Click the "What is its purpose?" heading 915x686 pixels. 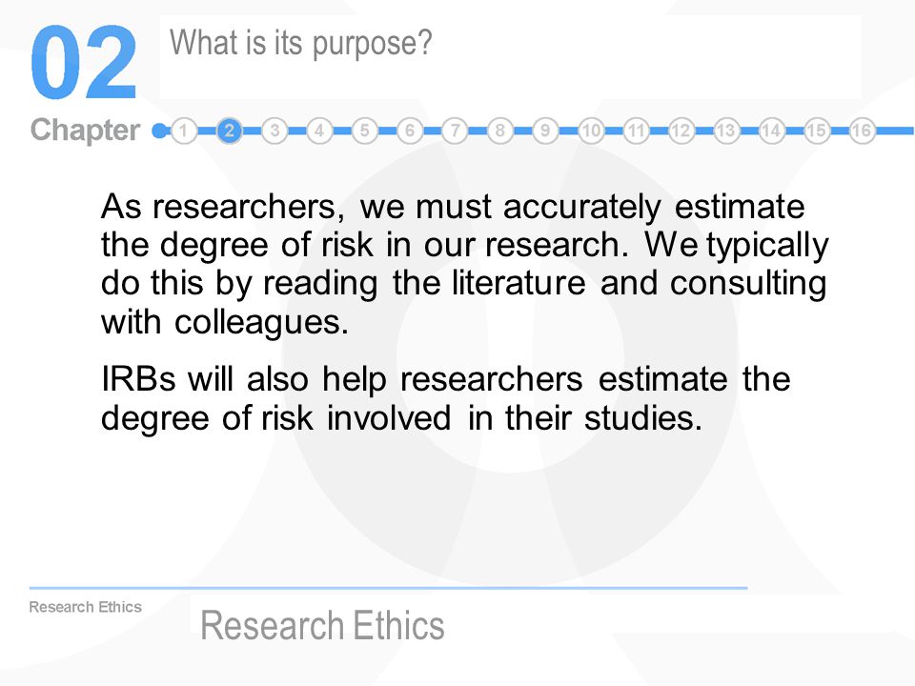pyautogui.click(x=300, y=44)
